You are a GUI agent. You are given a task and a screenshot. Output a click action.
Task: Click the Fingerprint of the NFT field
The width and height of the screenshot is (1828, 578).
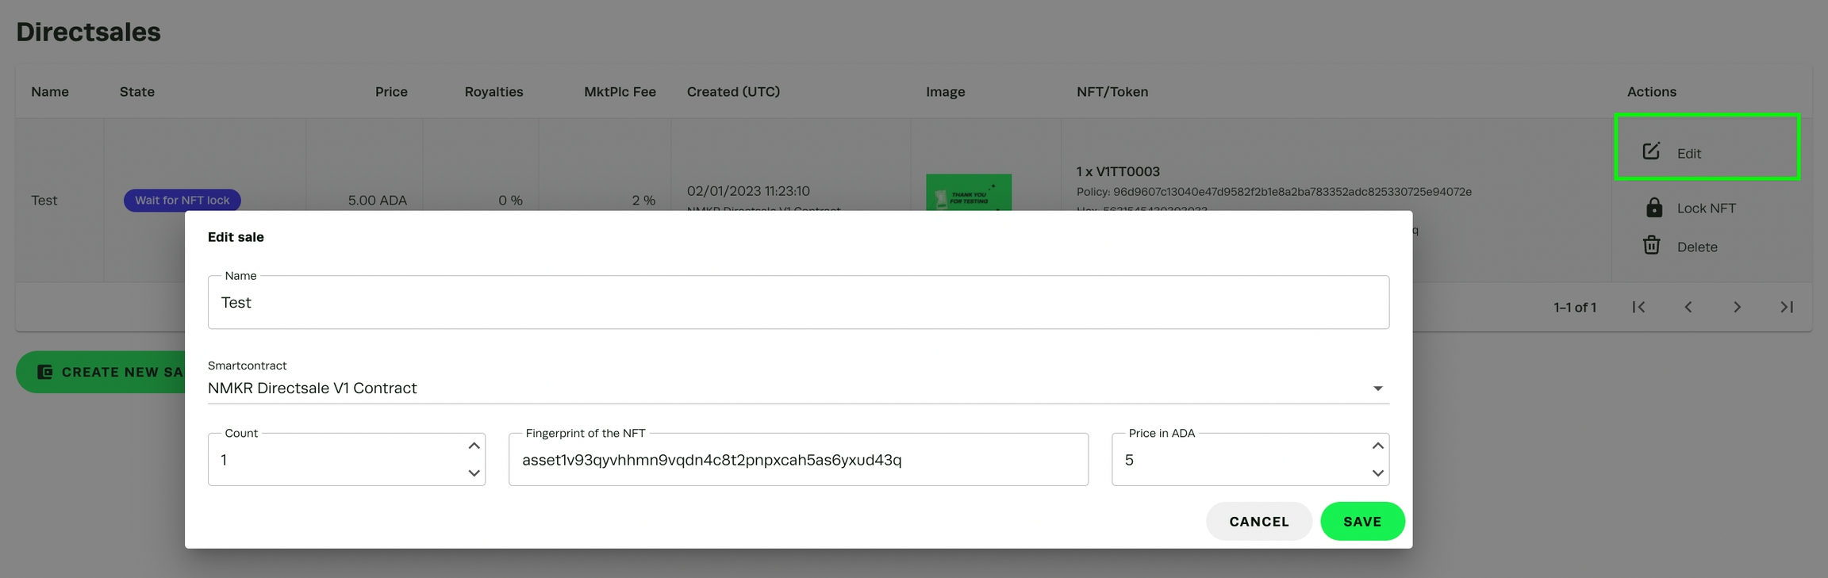point(797,460)
